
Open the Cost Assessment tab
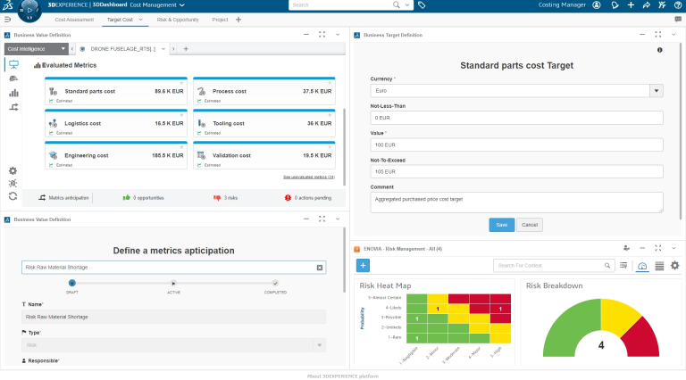point(74,19)
